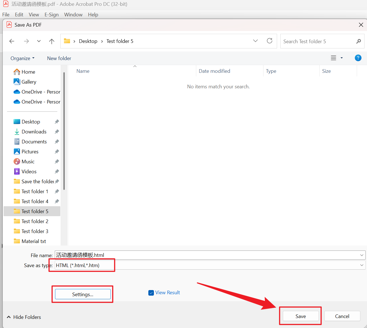This screenshot has height=328, width=367.
Task: Click the sidebar vertical scrollbar
Action: (64, 130)
